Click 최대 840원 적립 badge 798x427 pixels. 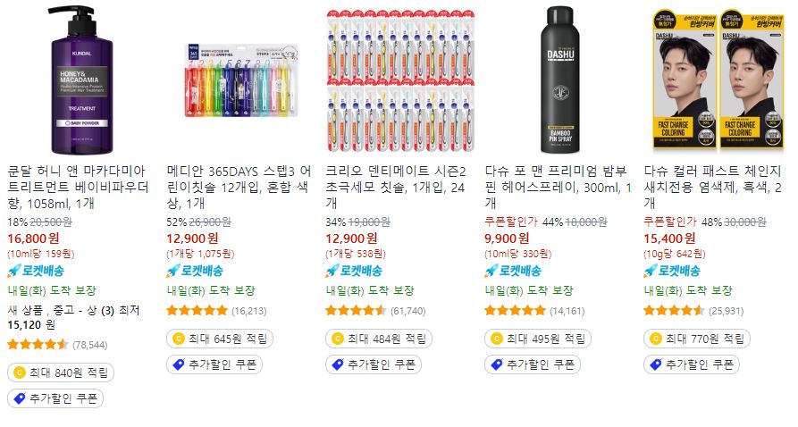(61, 373)
